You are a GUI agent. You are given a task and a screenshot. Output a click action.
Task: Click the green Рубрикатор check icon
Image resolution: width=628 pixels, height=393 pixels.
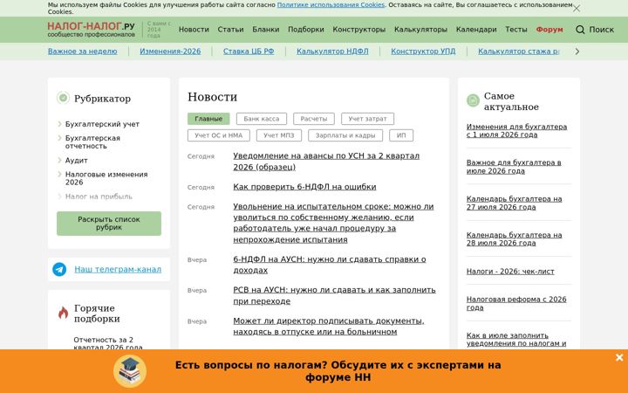coord(63,98)
